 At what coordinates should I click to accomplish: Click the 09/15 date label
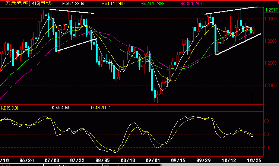coord(178,160)
